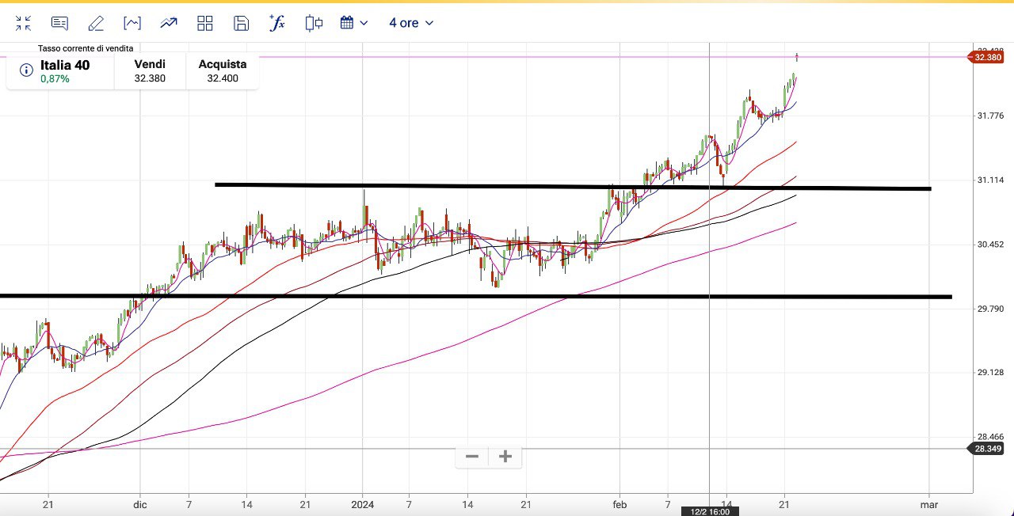Click the info icon beside Italia 40

[26, 71]
